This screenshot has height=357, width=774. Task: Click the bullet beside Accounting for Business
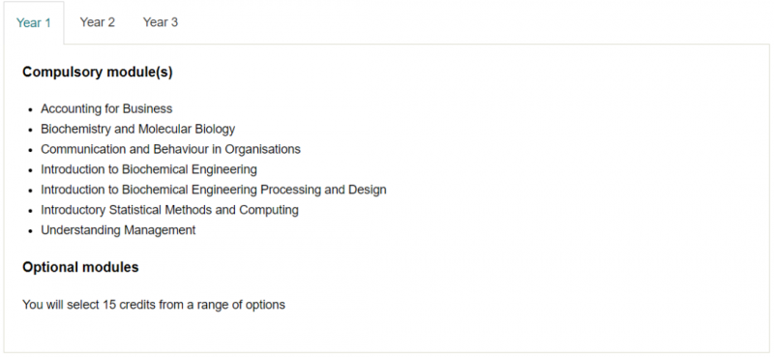(31, 109)
